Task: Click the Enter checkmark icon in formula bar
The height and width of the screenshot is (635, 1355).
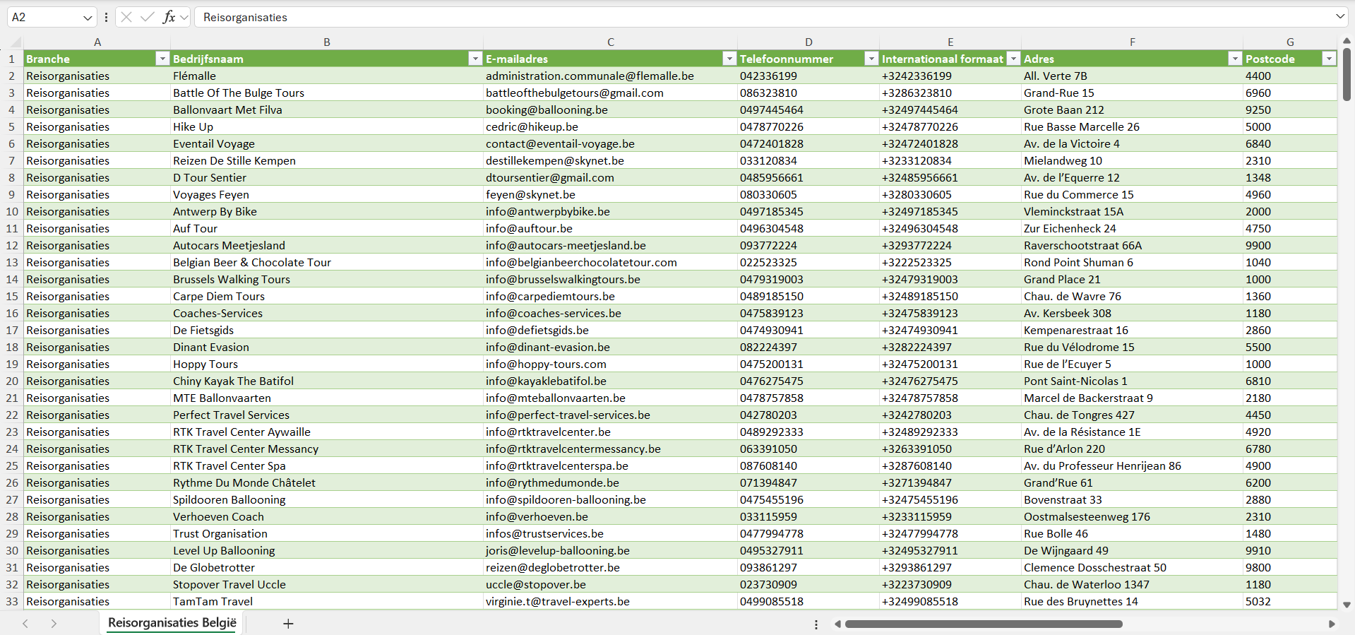Action: click(148, 17)
